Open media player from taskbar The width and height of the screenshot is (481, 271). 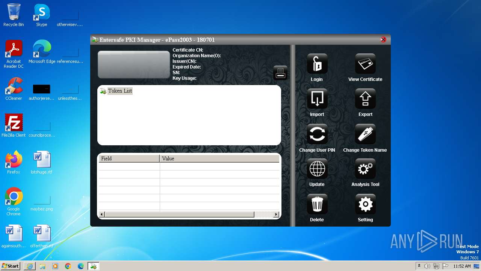click(55, 266)
